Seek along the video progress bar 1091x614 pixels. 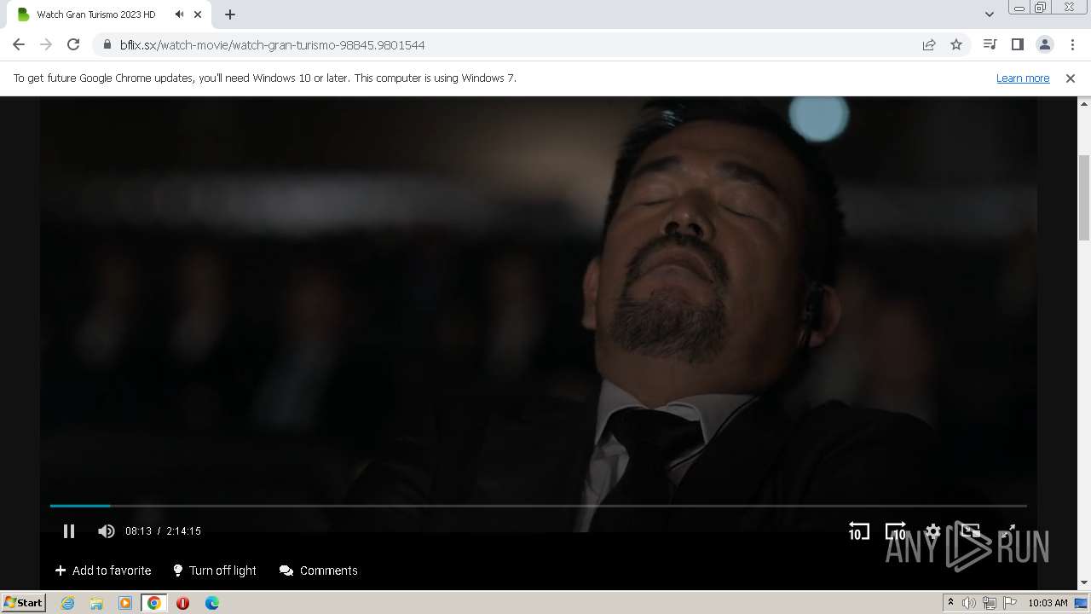point(538,506)
